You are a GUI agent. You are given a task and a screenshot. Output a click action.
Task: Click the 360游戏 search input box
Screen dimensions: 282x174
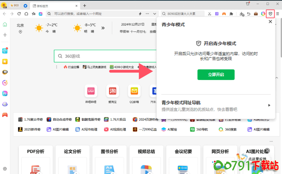(106, 56)
